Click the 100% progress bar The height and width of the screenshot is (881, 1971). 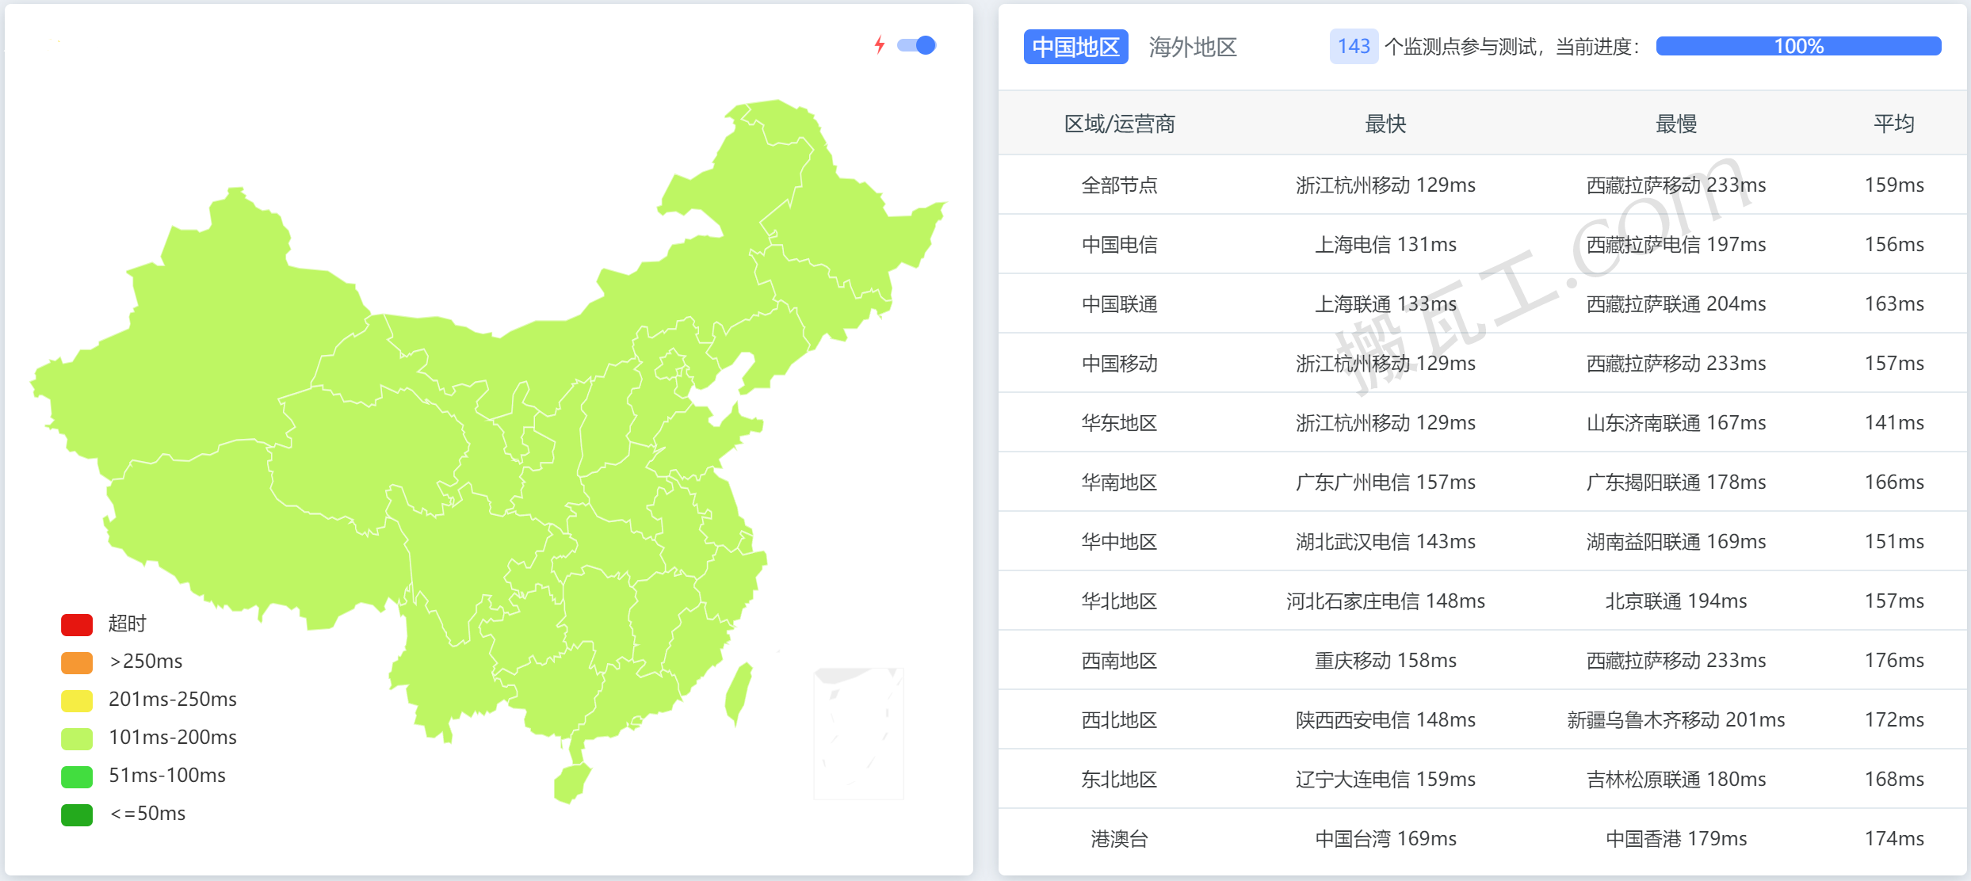(x=1798, y=47)
